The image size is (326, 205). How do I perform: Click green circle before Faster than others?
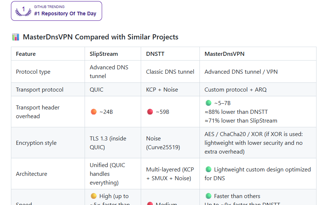(x=208, y=196)
